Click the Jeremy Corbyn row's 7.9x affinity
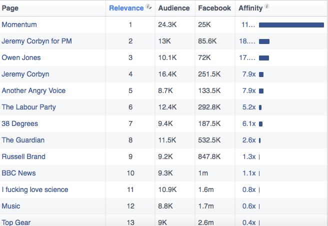Screen dimensions: 328x226 pyautogui.click(x=249, y=74)
